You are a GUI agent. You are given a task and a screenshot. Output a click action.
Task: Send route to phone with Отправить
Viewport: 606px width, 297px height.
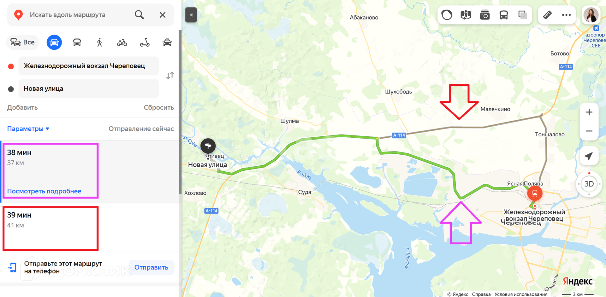tap(151, 267)
